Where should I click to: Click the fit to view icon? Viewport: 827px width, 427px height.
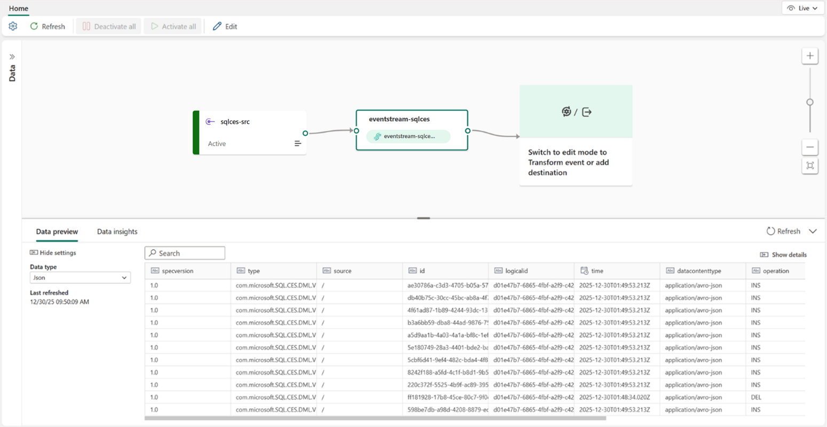click(810, 166)
